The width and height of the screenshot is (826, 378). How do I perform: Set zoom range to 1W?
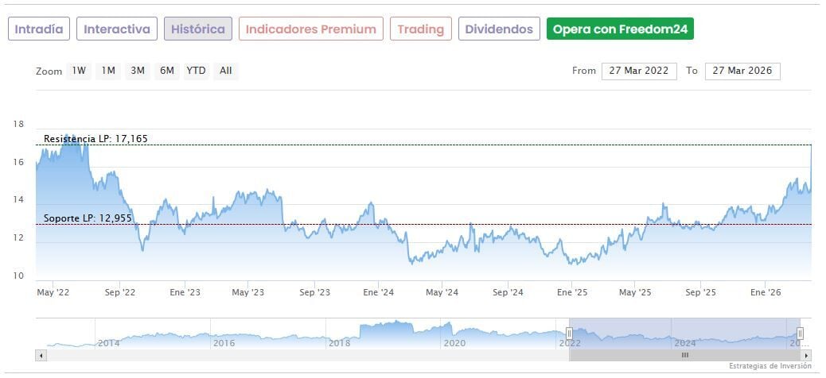[x=79, y=71]
